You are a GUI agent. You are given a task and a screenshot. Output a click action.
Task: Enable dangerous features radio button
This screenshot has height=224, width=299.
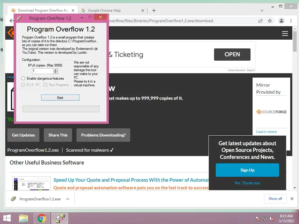click(x=23, y=78)
